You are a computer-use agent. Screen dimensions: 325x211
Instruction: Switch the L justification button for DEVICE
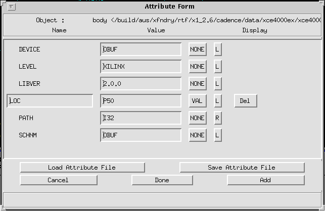click(217, 49)
